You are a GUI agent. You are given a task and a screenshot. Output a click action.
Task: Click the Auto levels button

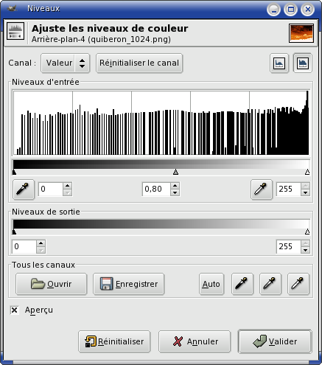click(x=211, y=284)
